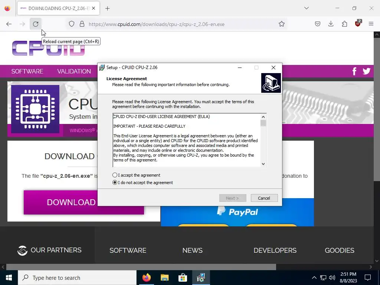Image resolution: width=380 pixels, height=285 pixels.
Task: Click the page horizontal scrollbar
Action: click(x=141, y=267)
